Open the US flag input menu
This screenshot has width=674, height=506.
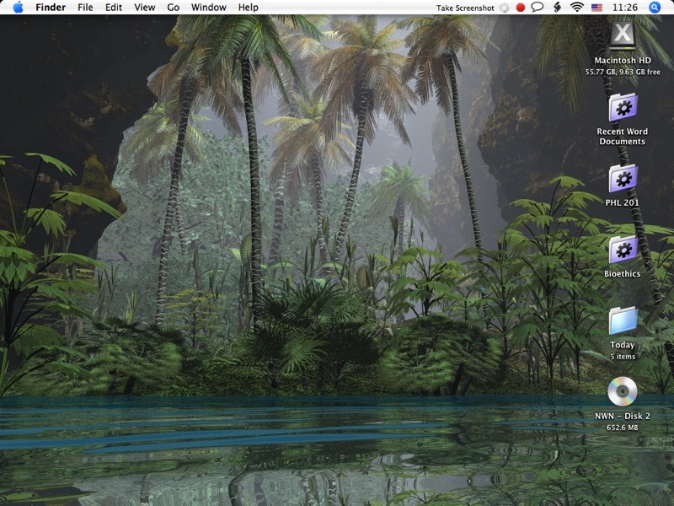[x=596, y=8]
